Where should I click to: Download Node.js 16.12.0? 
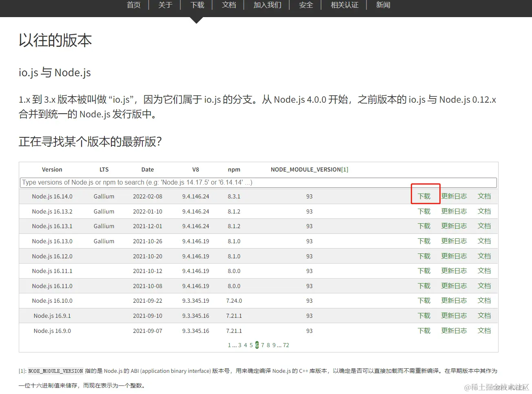click(x=424, y=256)
